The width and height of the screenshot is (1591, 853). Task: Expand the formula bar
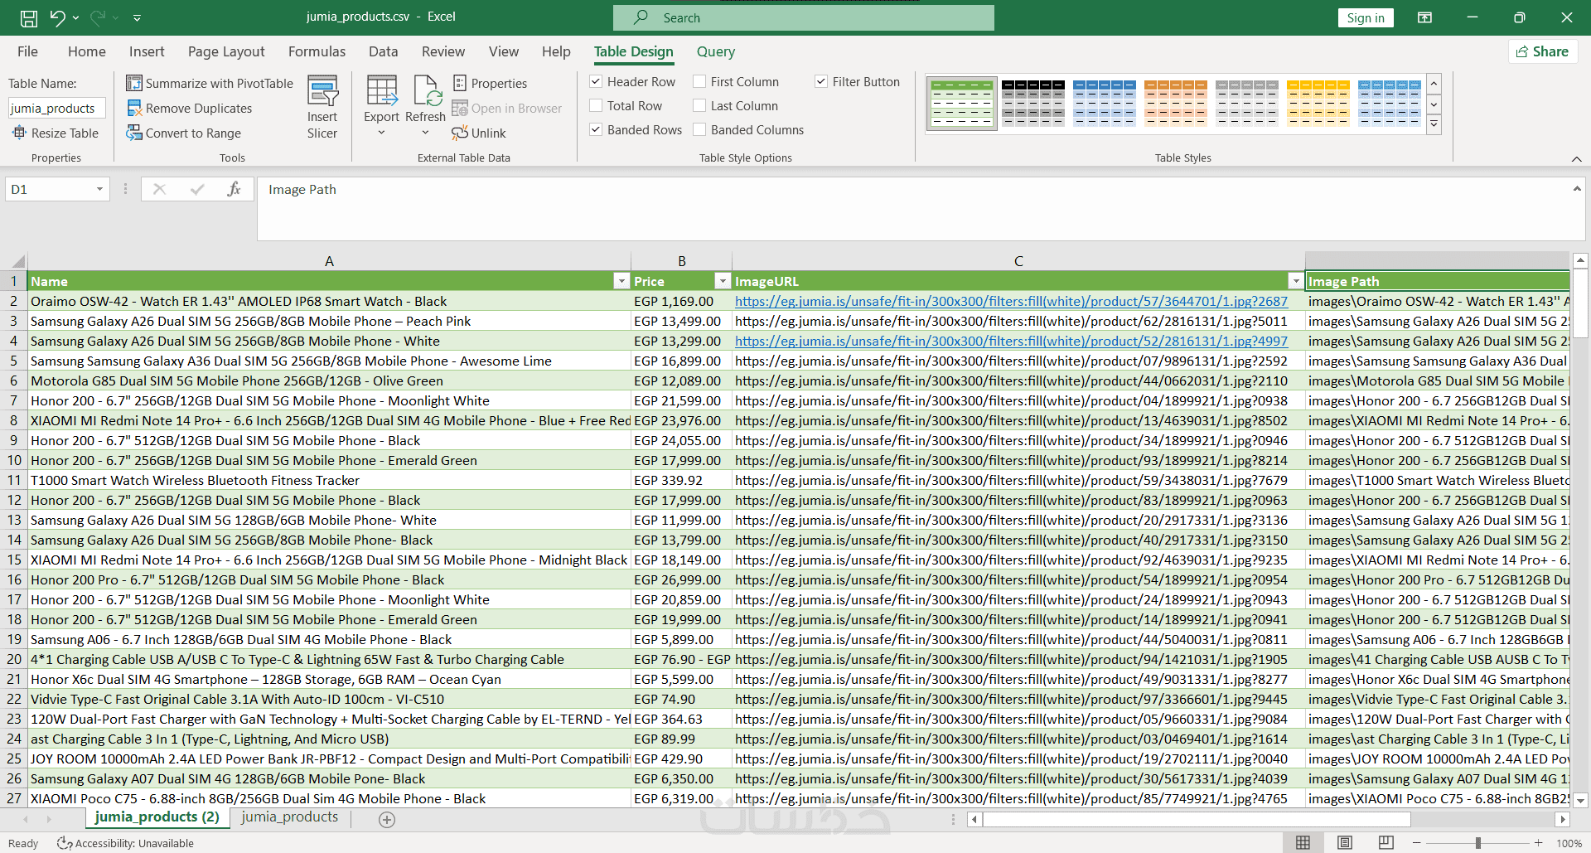[1577, 189]
